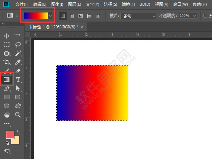212x159 pixels.
Task: Open the tool preset picker arrow
Action: (17, 16)
